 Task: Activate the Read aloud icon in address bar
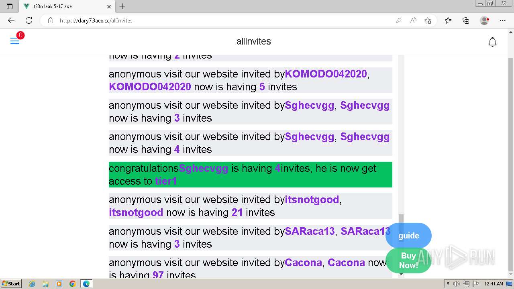coord(413,20)
